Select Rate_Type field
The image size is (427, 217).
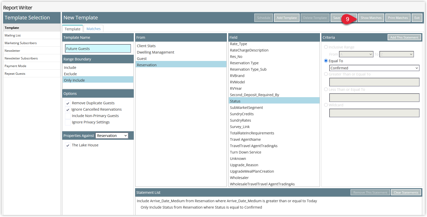click(x=274, y=44)
